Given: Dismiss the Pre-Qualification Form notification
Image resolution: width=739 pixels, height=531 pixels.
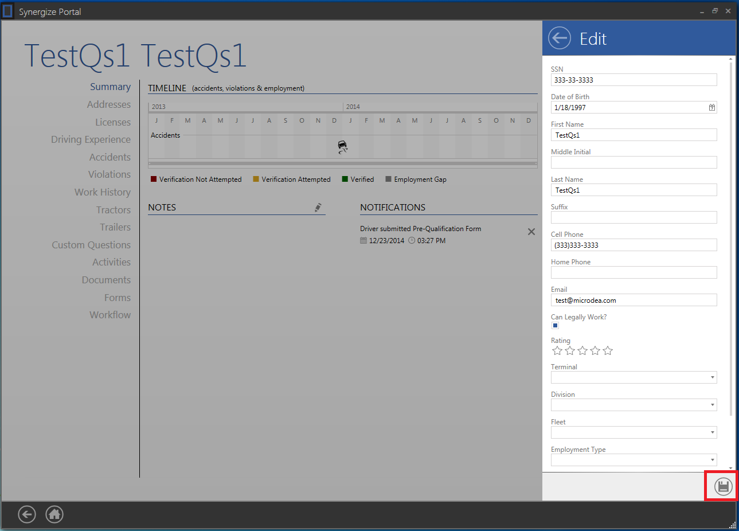Looking at the screenshot, I should coord(531,232).
